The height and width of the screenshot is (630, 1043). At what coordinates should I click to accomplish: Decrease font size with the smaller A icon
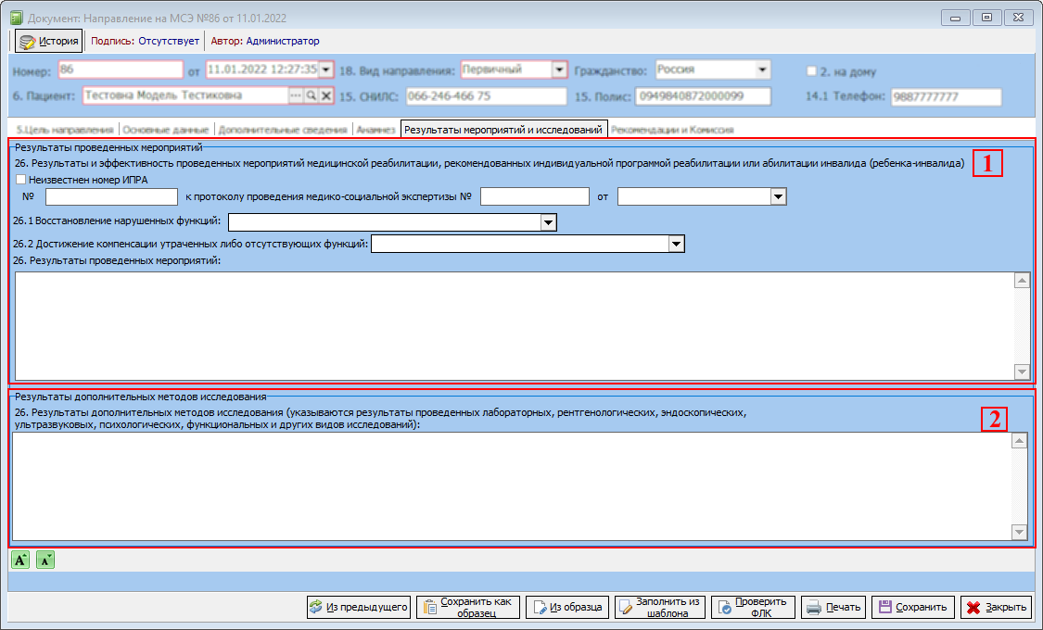[x=45, y=561]
